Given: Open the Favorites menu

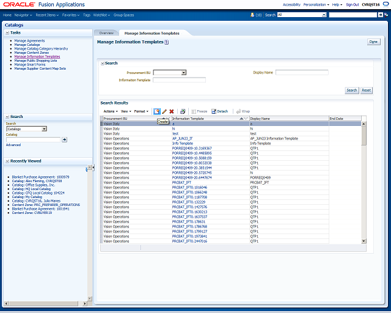Looking at the screenshot, I should pyautogui.click(x=71, y=15).
